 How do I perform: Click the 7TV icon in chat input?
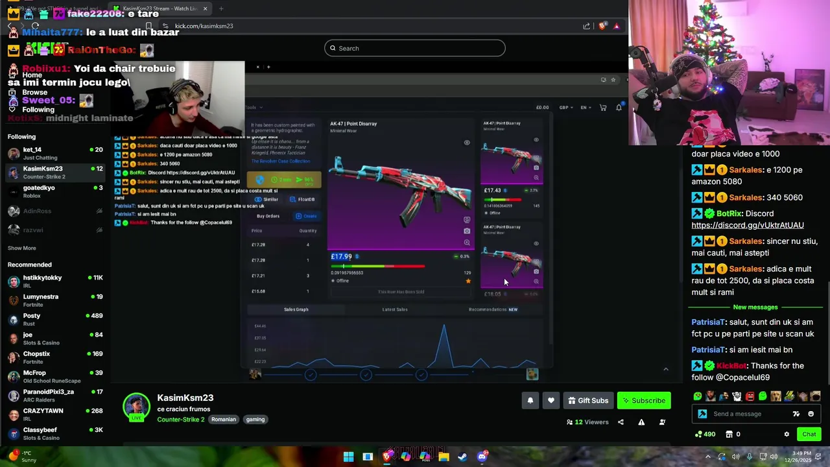pyautogui.click(x=796, y=414)
